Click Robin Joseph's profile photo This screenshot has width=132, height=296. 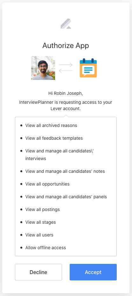tap(43, 68)
